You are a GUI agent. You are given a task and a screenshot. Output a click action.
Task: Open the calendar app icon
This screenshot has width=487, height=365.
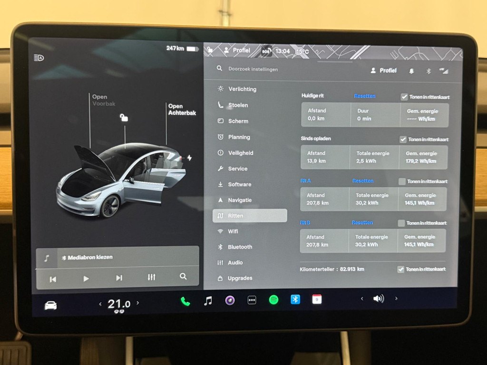317,299
